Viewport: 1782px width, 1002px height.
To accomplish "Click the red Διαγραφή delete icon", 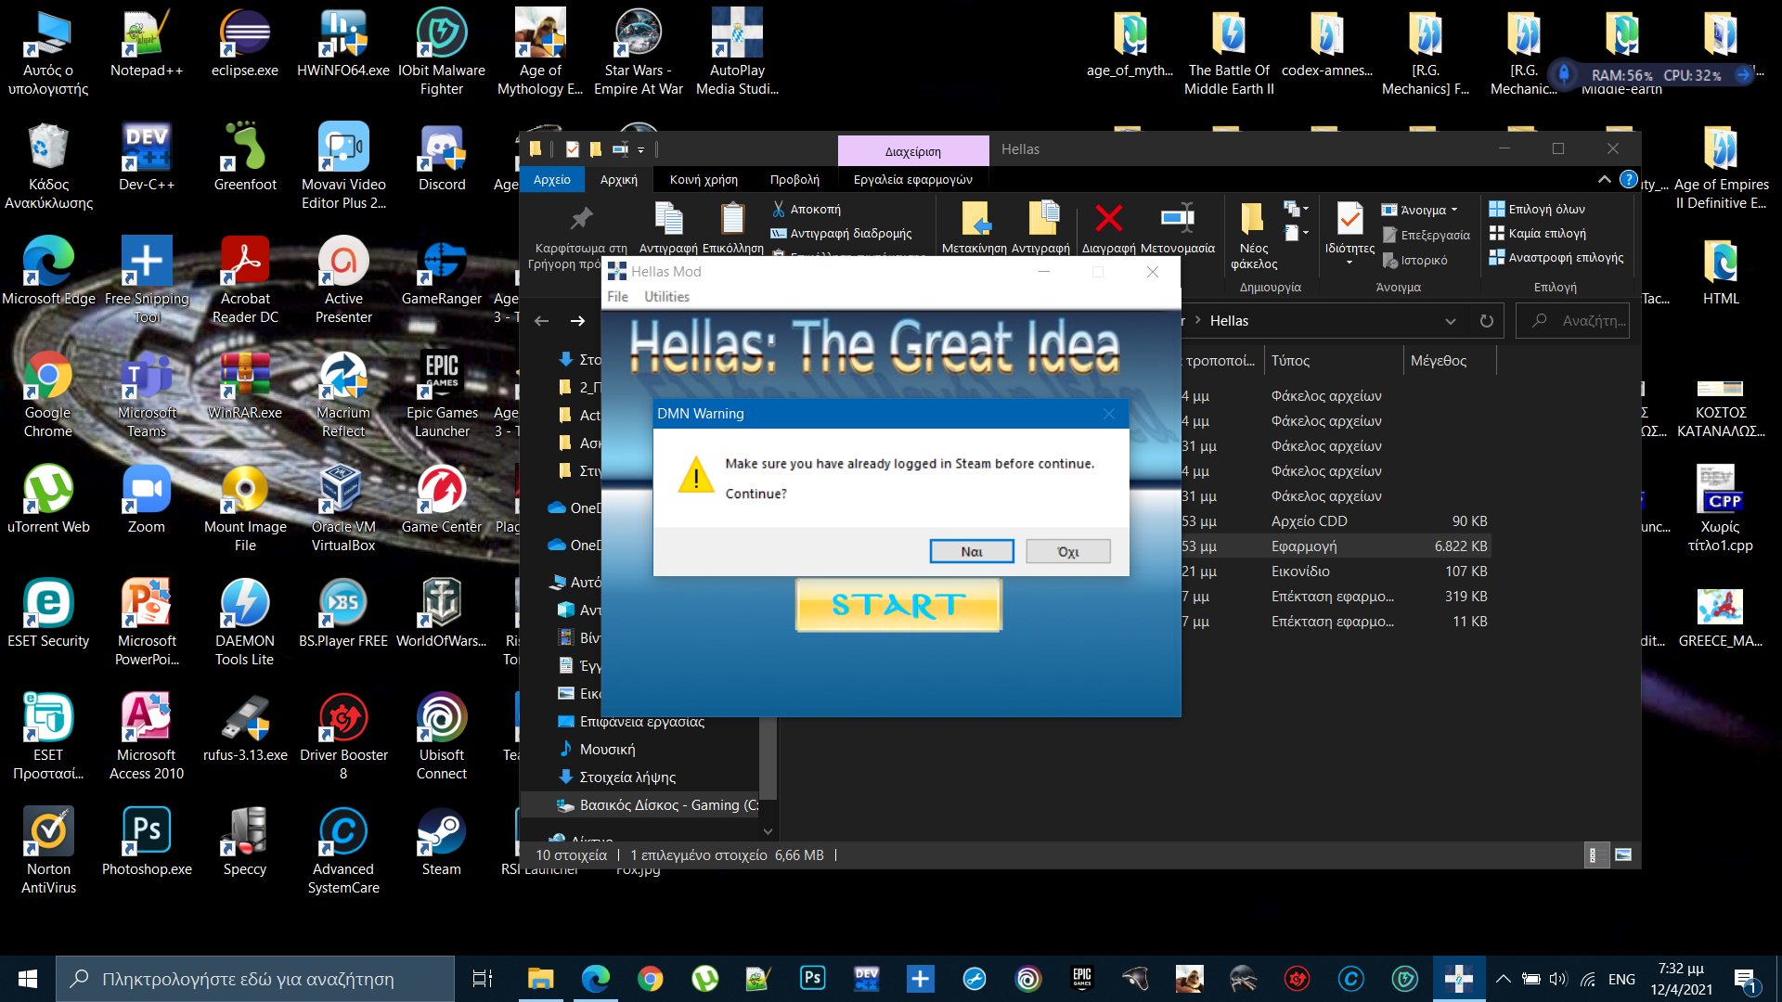I will [1108, 219].
